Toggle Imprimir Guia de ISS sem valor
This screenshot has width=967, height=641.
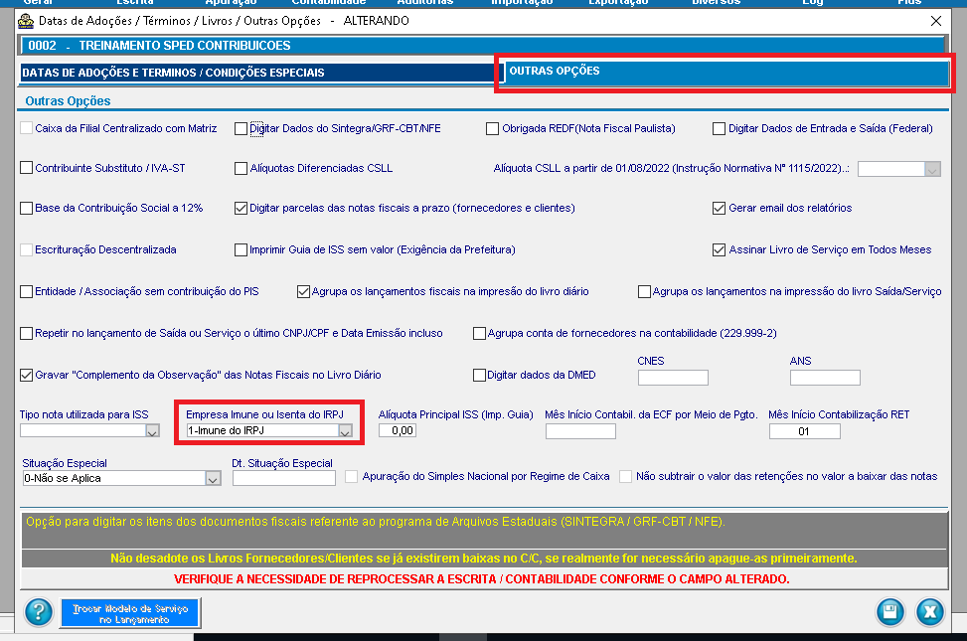[242, 249]
